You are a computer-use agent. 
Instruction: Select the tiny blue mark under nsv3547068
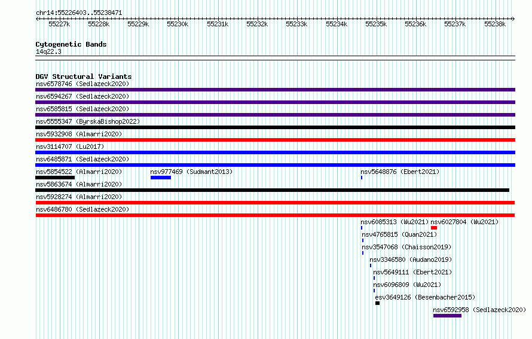tap(363, 253)
